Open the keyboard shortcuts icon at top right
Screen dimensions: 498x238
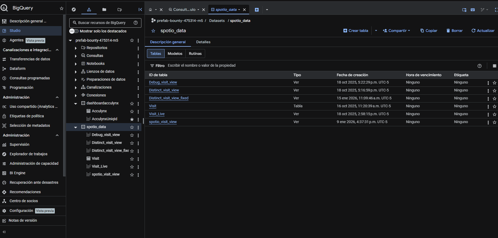[x=472, y=10]
